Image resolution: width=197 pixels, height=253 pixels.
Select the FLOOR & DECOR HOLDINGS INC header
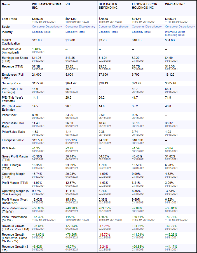144,6
